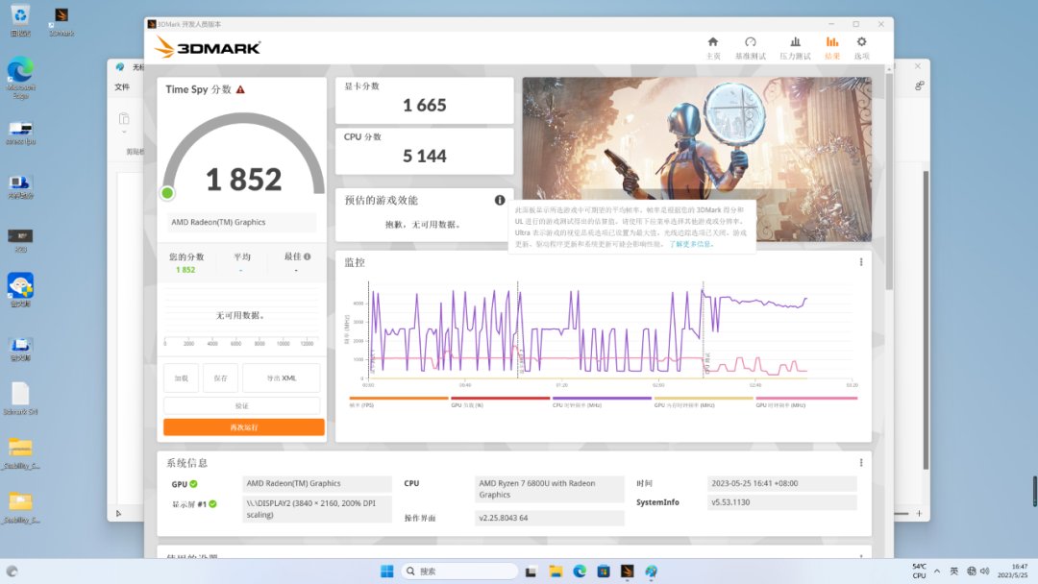Switch to the benchmark tests tab

(750, 48)
